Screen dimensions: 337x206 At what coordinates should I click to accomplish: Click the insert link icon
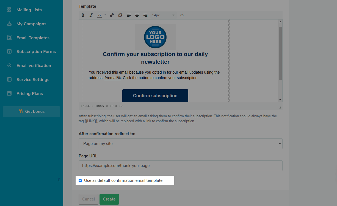coord(112,15)
